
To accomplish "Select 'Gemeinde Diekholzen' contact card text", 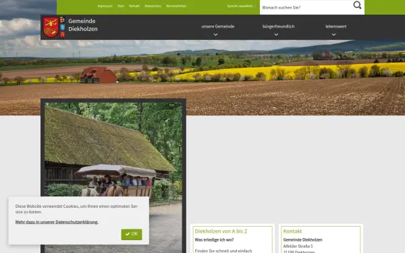I will 302,240.
